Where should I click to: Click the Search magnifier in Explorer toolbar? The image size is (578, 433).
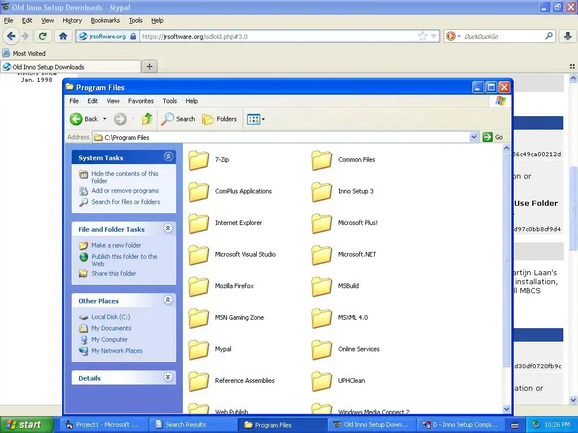point(168,119)
